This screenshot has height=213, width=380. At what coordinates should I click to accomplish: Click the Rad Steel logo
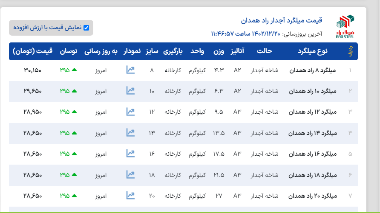pyautogui.click(x=345, y=26)
